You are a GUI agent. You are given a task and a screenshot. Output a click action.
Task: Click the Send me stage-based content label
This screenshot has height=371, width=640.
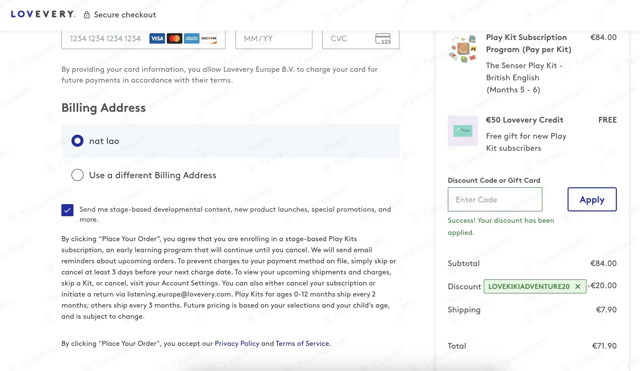click(235, 214)
